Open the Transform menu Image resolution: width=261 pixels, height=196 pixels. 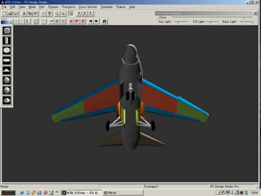(x=68, y=7)
